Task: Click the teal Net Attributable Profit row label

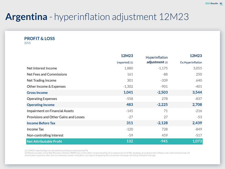Action: pos(44,141)
